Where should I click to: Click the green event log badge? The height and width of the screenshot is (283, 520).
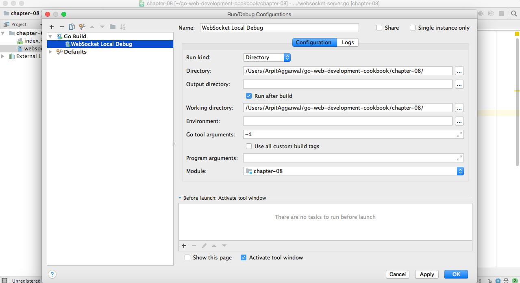514,281
